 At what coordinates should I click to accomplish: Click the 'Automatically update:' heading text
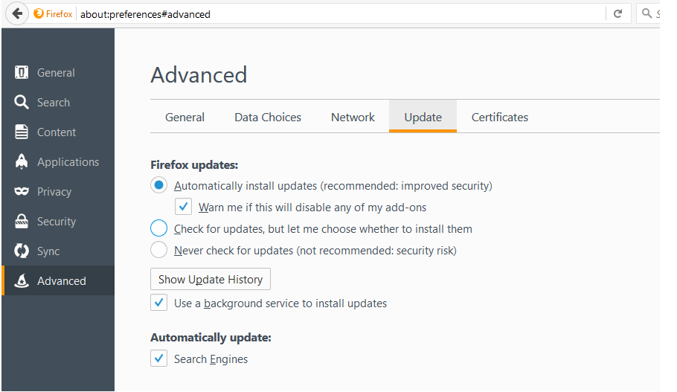pos(211,337)
